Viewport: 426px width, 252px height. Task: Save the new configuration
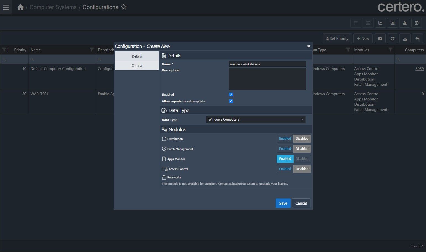pos(283,203)
